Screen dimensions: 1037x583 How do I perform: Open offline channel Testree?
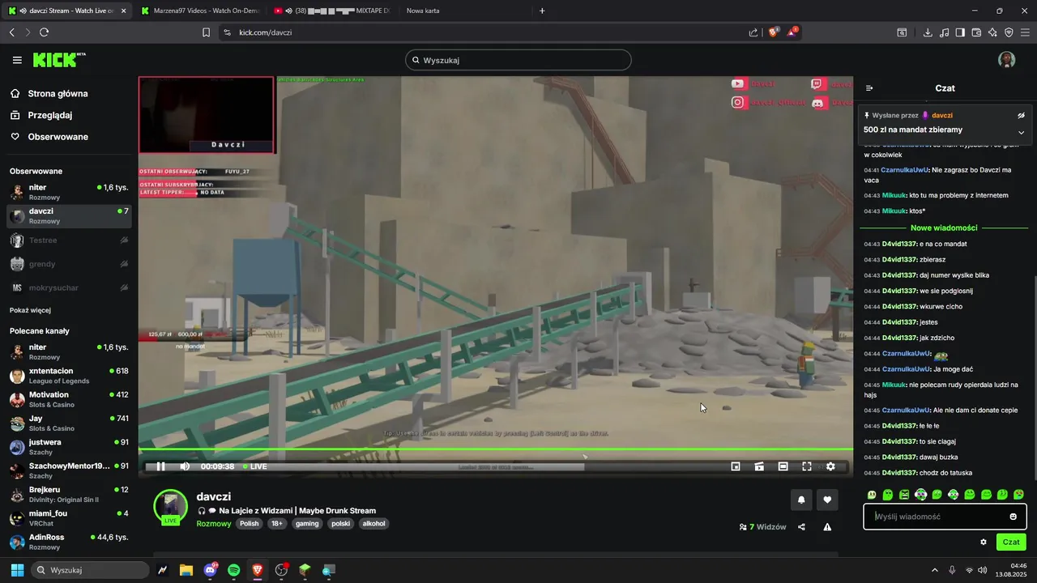click(x=69, y=240)
